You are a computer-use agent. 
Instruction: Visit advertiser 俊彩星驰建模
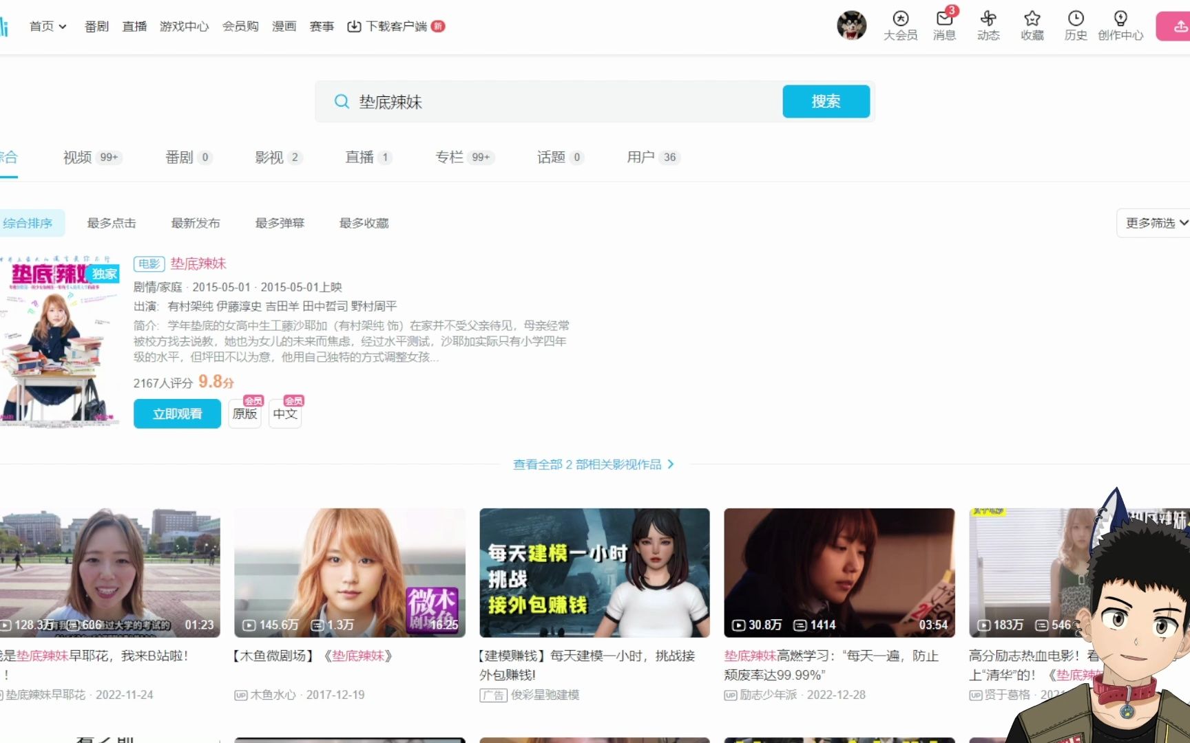545,695
